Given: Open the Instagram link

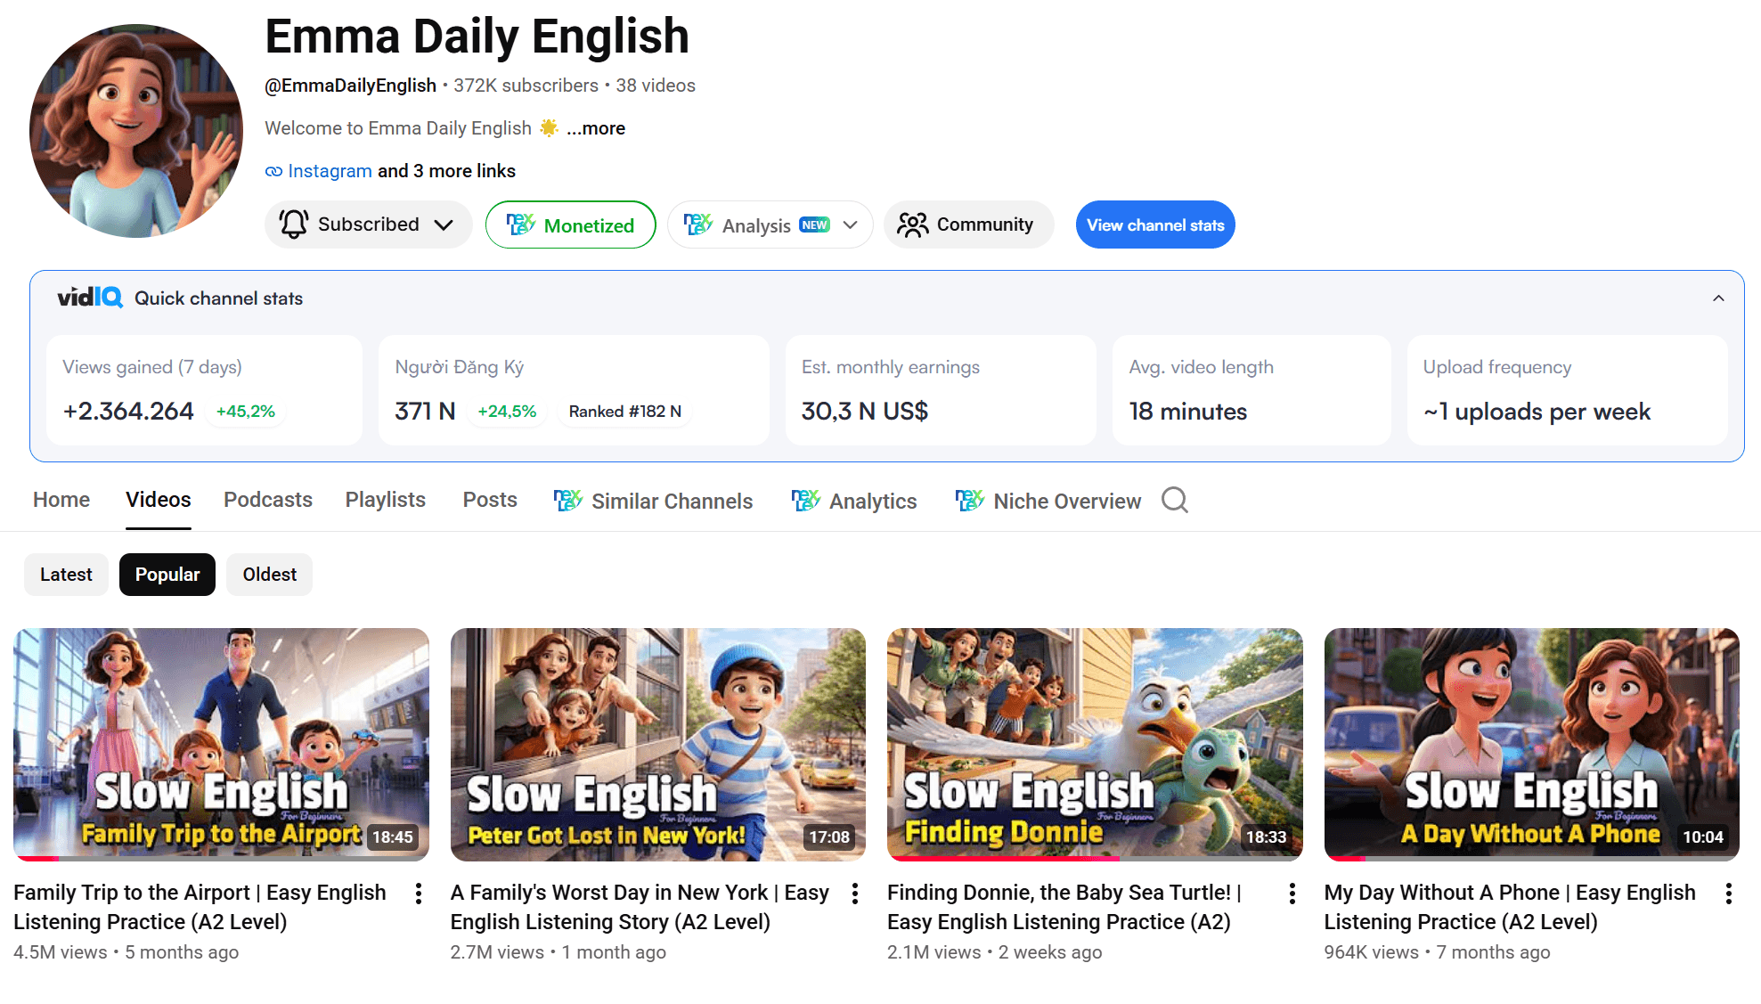Looking at the screenshot, I should (x=330, y=171).
